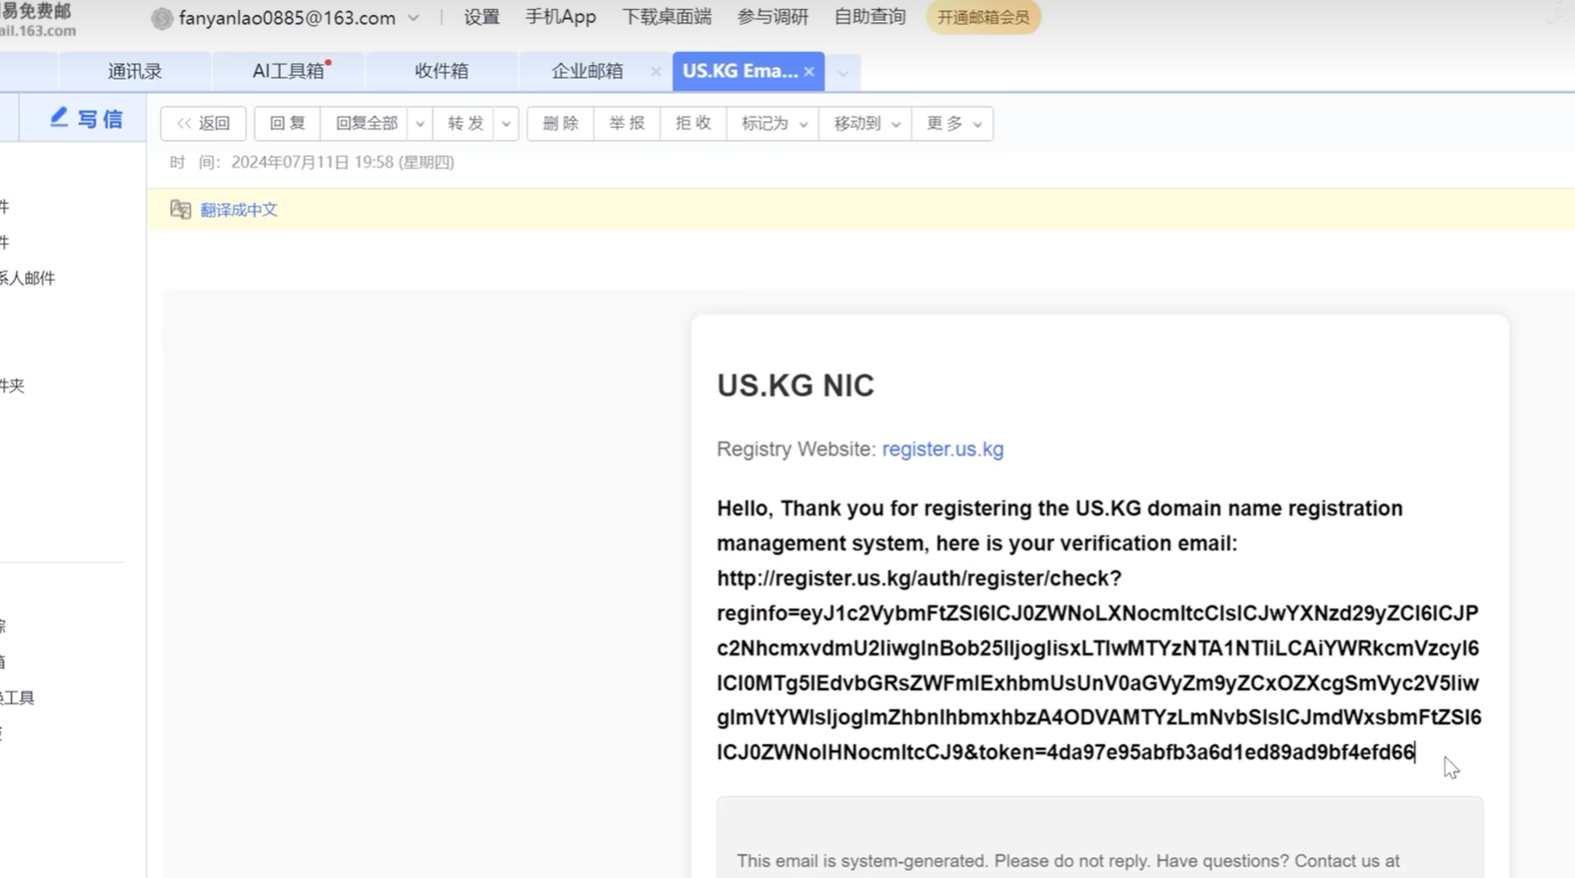Screen dimensions: 1575x878
Task: Close the 企业邮箱 tab
Action: (x=656, y=71)
